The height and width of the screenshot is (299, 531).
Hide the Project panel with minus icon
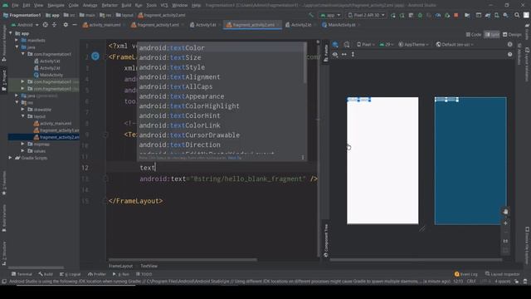[x=75, y=25]
